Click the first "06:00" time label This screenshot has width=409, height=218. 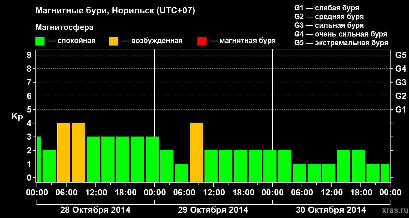tap(66, 193)
